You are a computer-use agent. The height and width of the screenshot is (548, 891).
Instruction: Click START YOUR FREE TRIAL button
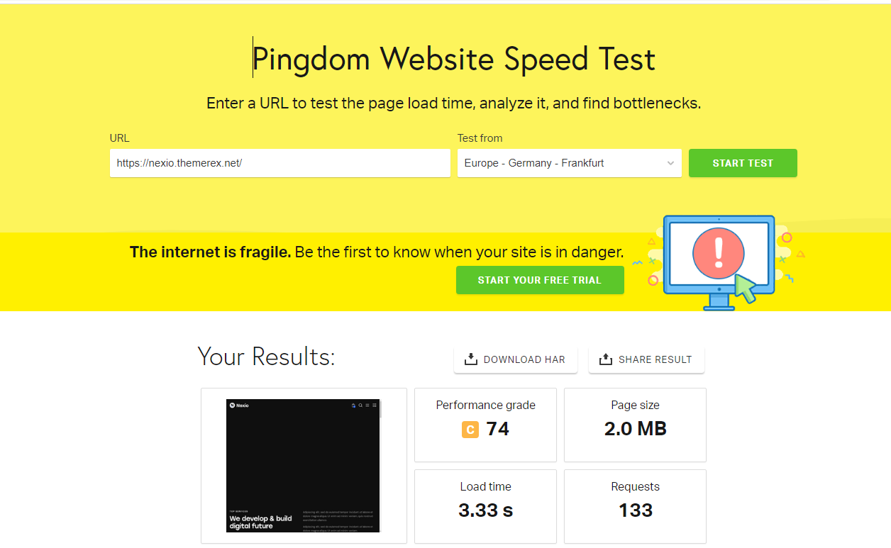tap(540, 280)
